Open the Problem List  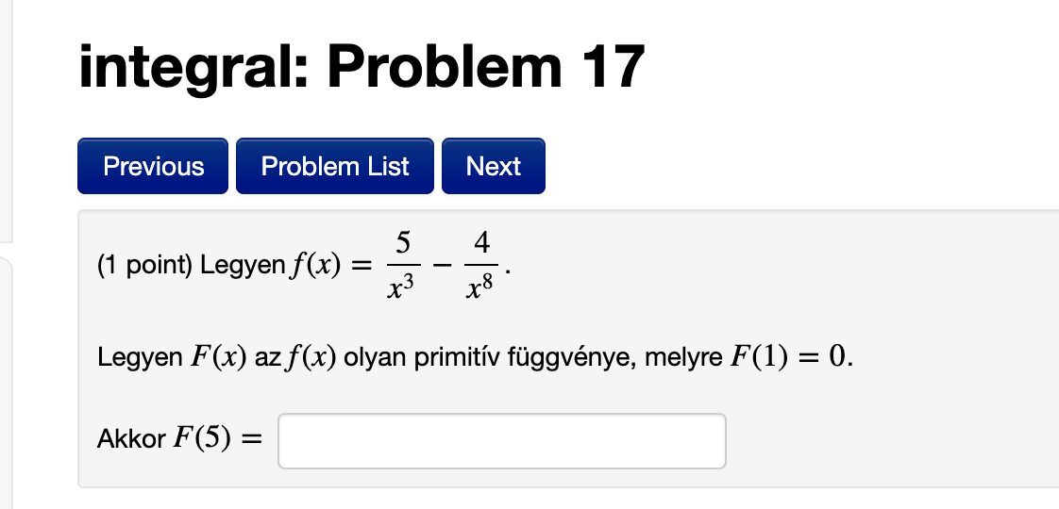click(335, 166)
